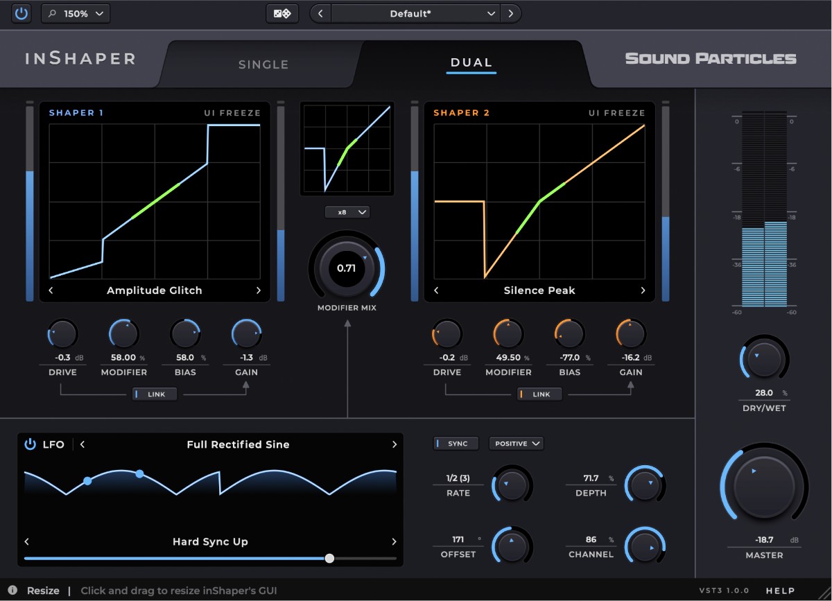
Task: Open HELP from the bottom bar
Action: pyautogui.click(x=781, y=591)
